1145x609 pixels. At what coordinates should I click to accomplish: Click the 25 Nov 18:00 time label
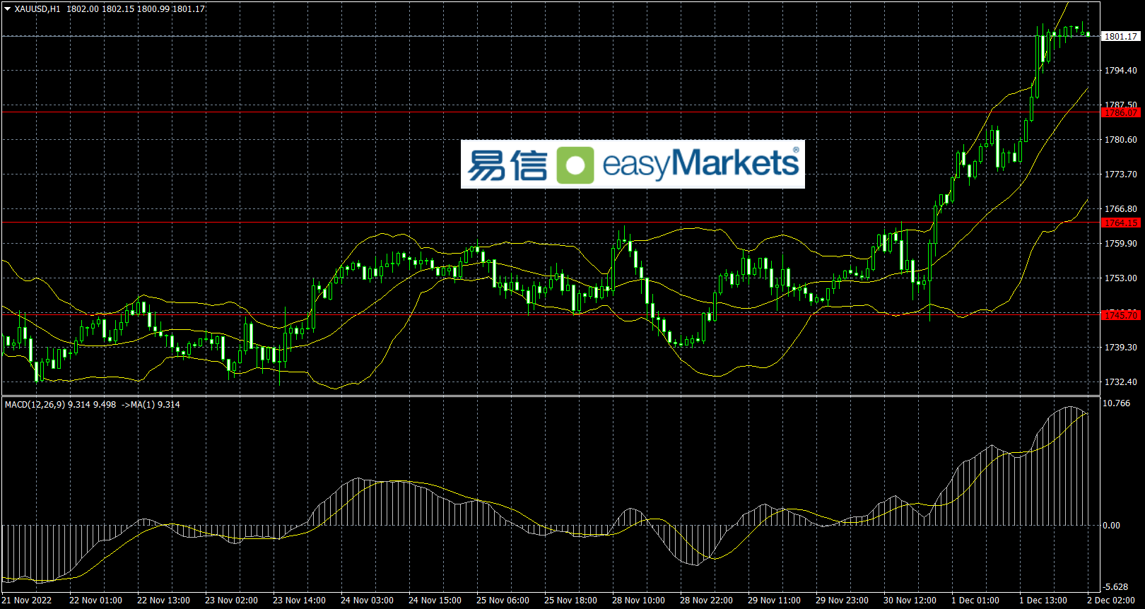pos(571,601)
